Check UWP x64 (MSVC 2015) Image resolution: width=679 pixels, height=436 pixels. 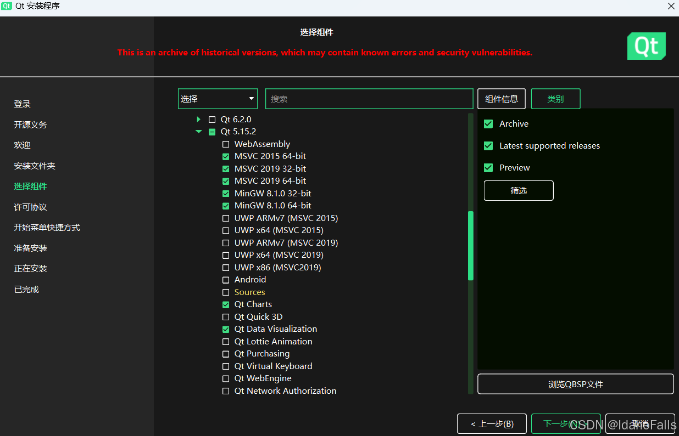[226, 230]
